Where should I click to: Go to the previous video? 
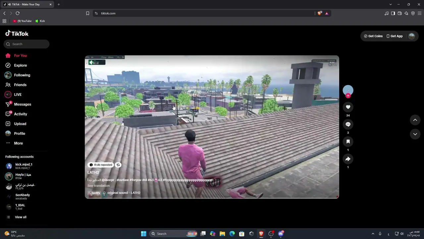415,120
